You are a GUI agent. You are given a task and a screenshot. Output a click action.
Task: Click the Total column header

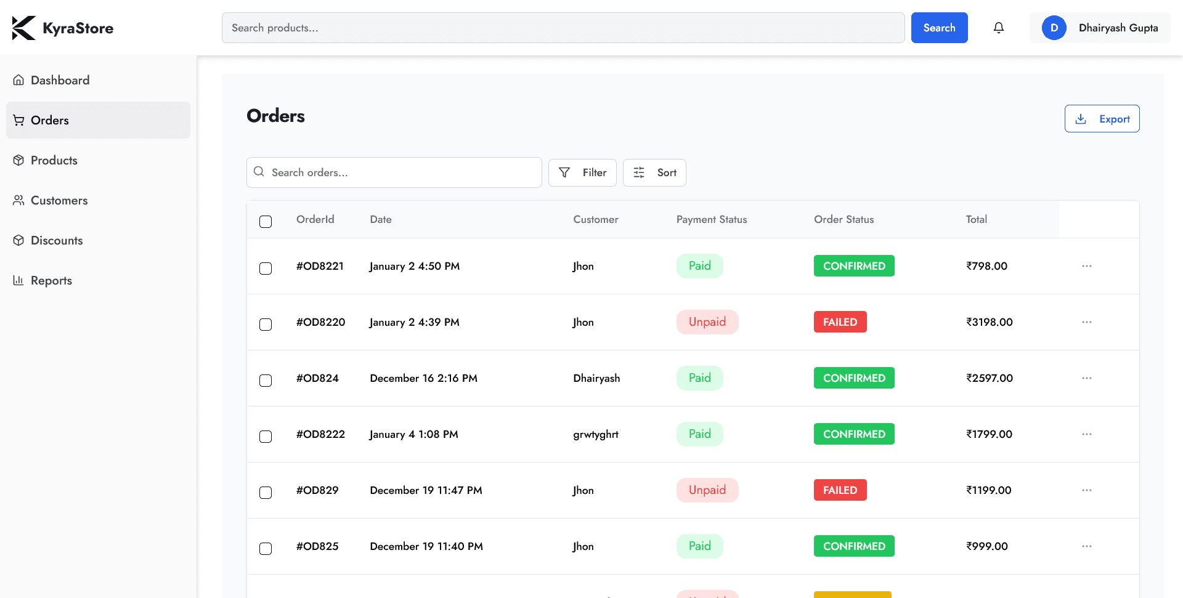pos(977,219)
